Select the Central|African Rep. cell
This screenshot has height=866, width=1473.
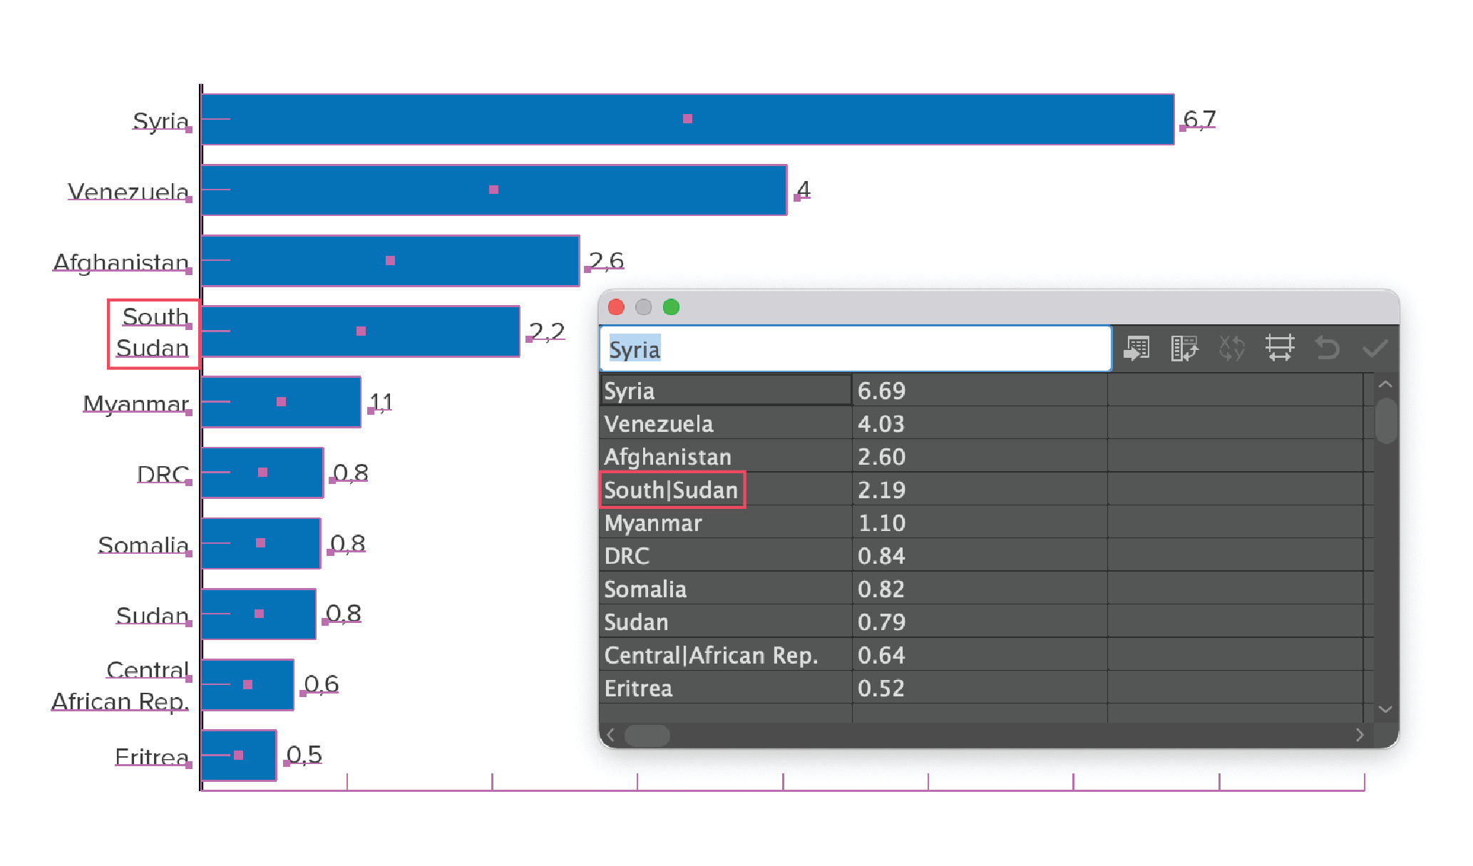pos(726,655)
